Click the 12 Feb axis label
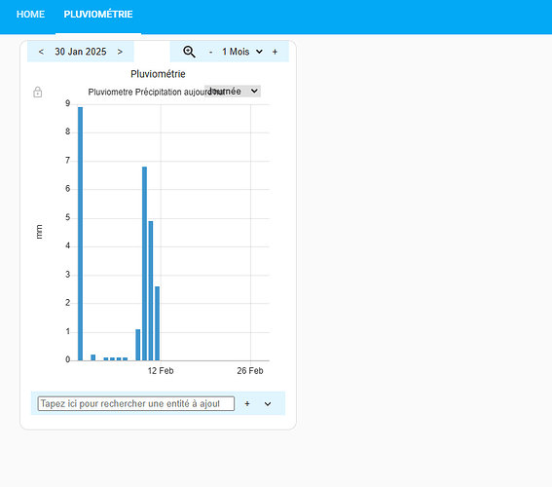552x487 pixels. coord(161,371)
